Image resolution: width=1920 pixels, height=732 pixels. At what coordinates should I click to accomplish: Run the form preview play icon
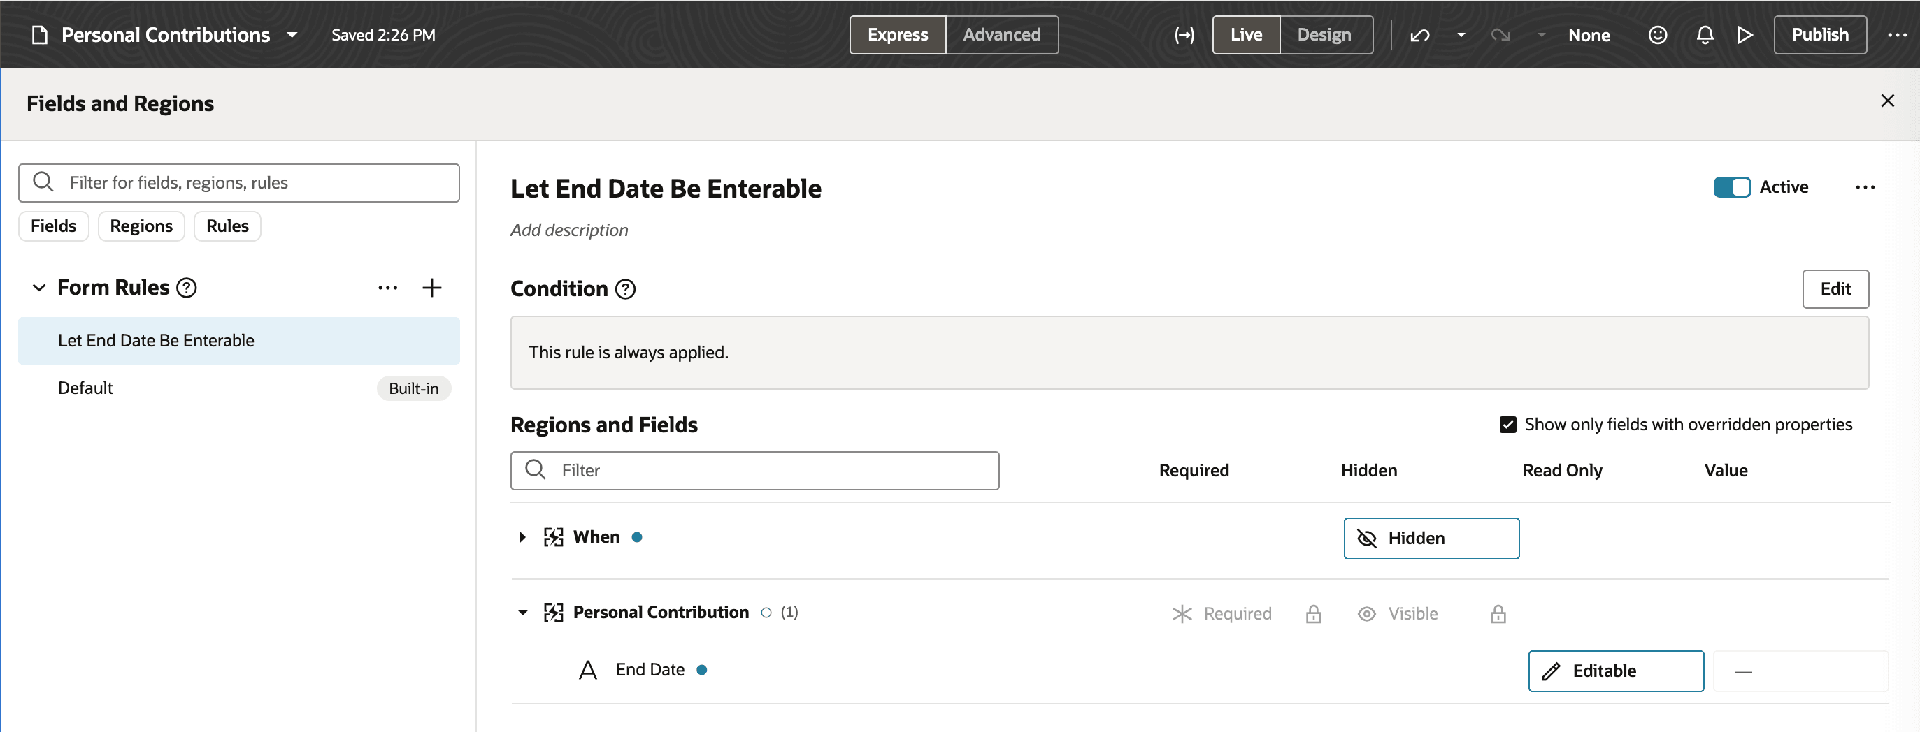pyautogui.click(x=1744, y=34)
